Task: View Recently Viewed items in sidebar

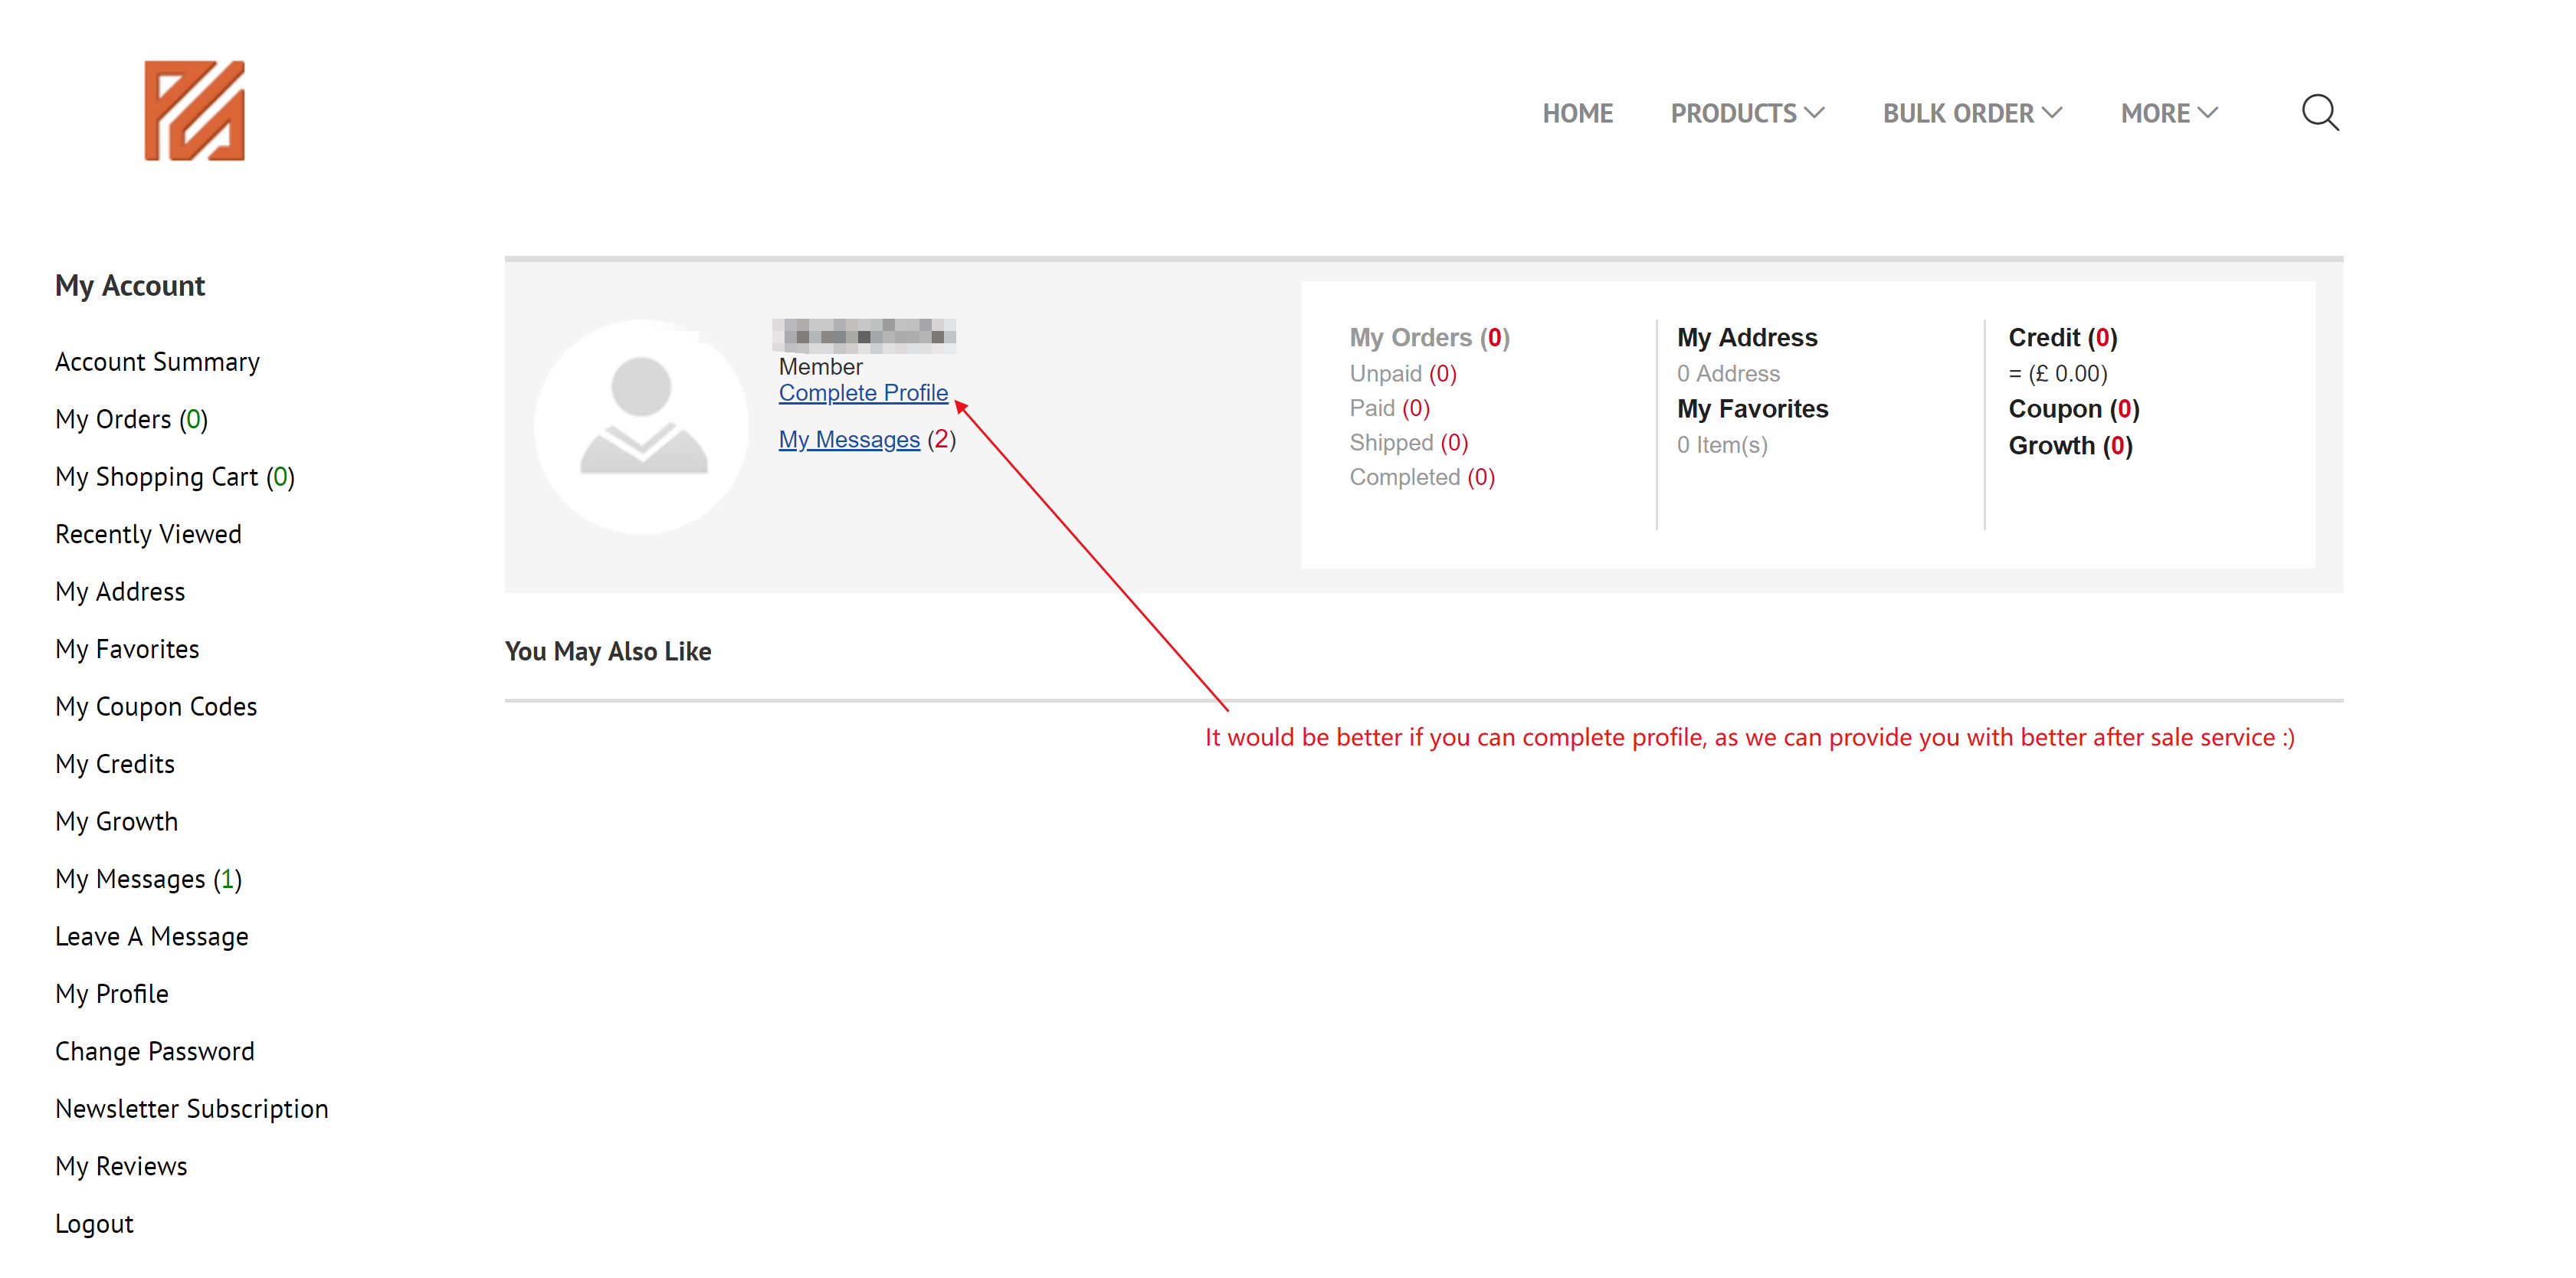Action: click(x=148, y=534)
